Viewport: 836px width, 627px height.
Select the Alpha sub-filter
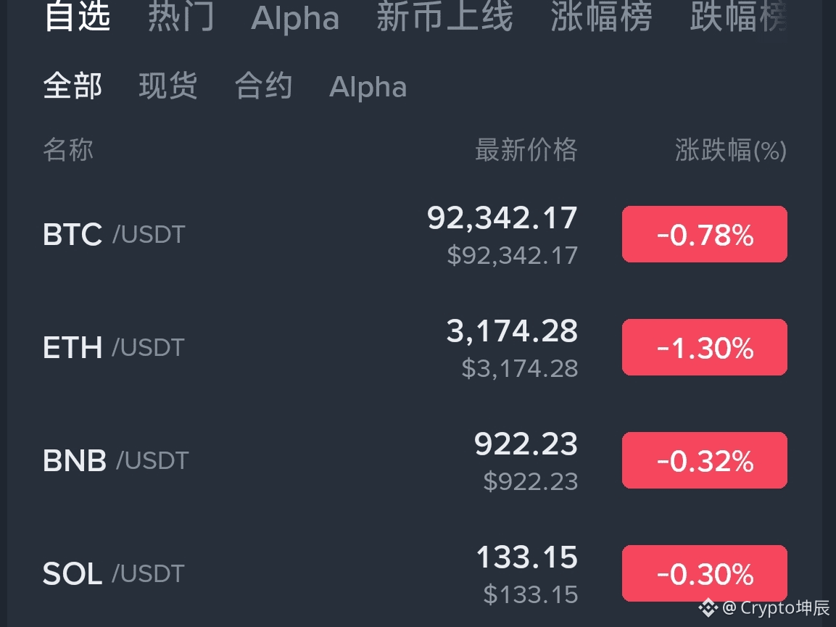pos(368,87)
